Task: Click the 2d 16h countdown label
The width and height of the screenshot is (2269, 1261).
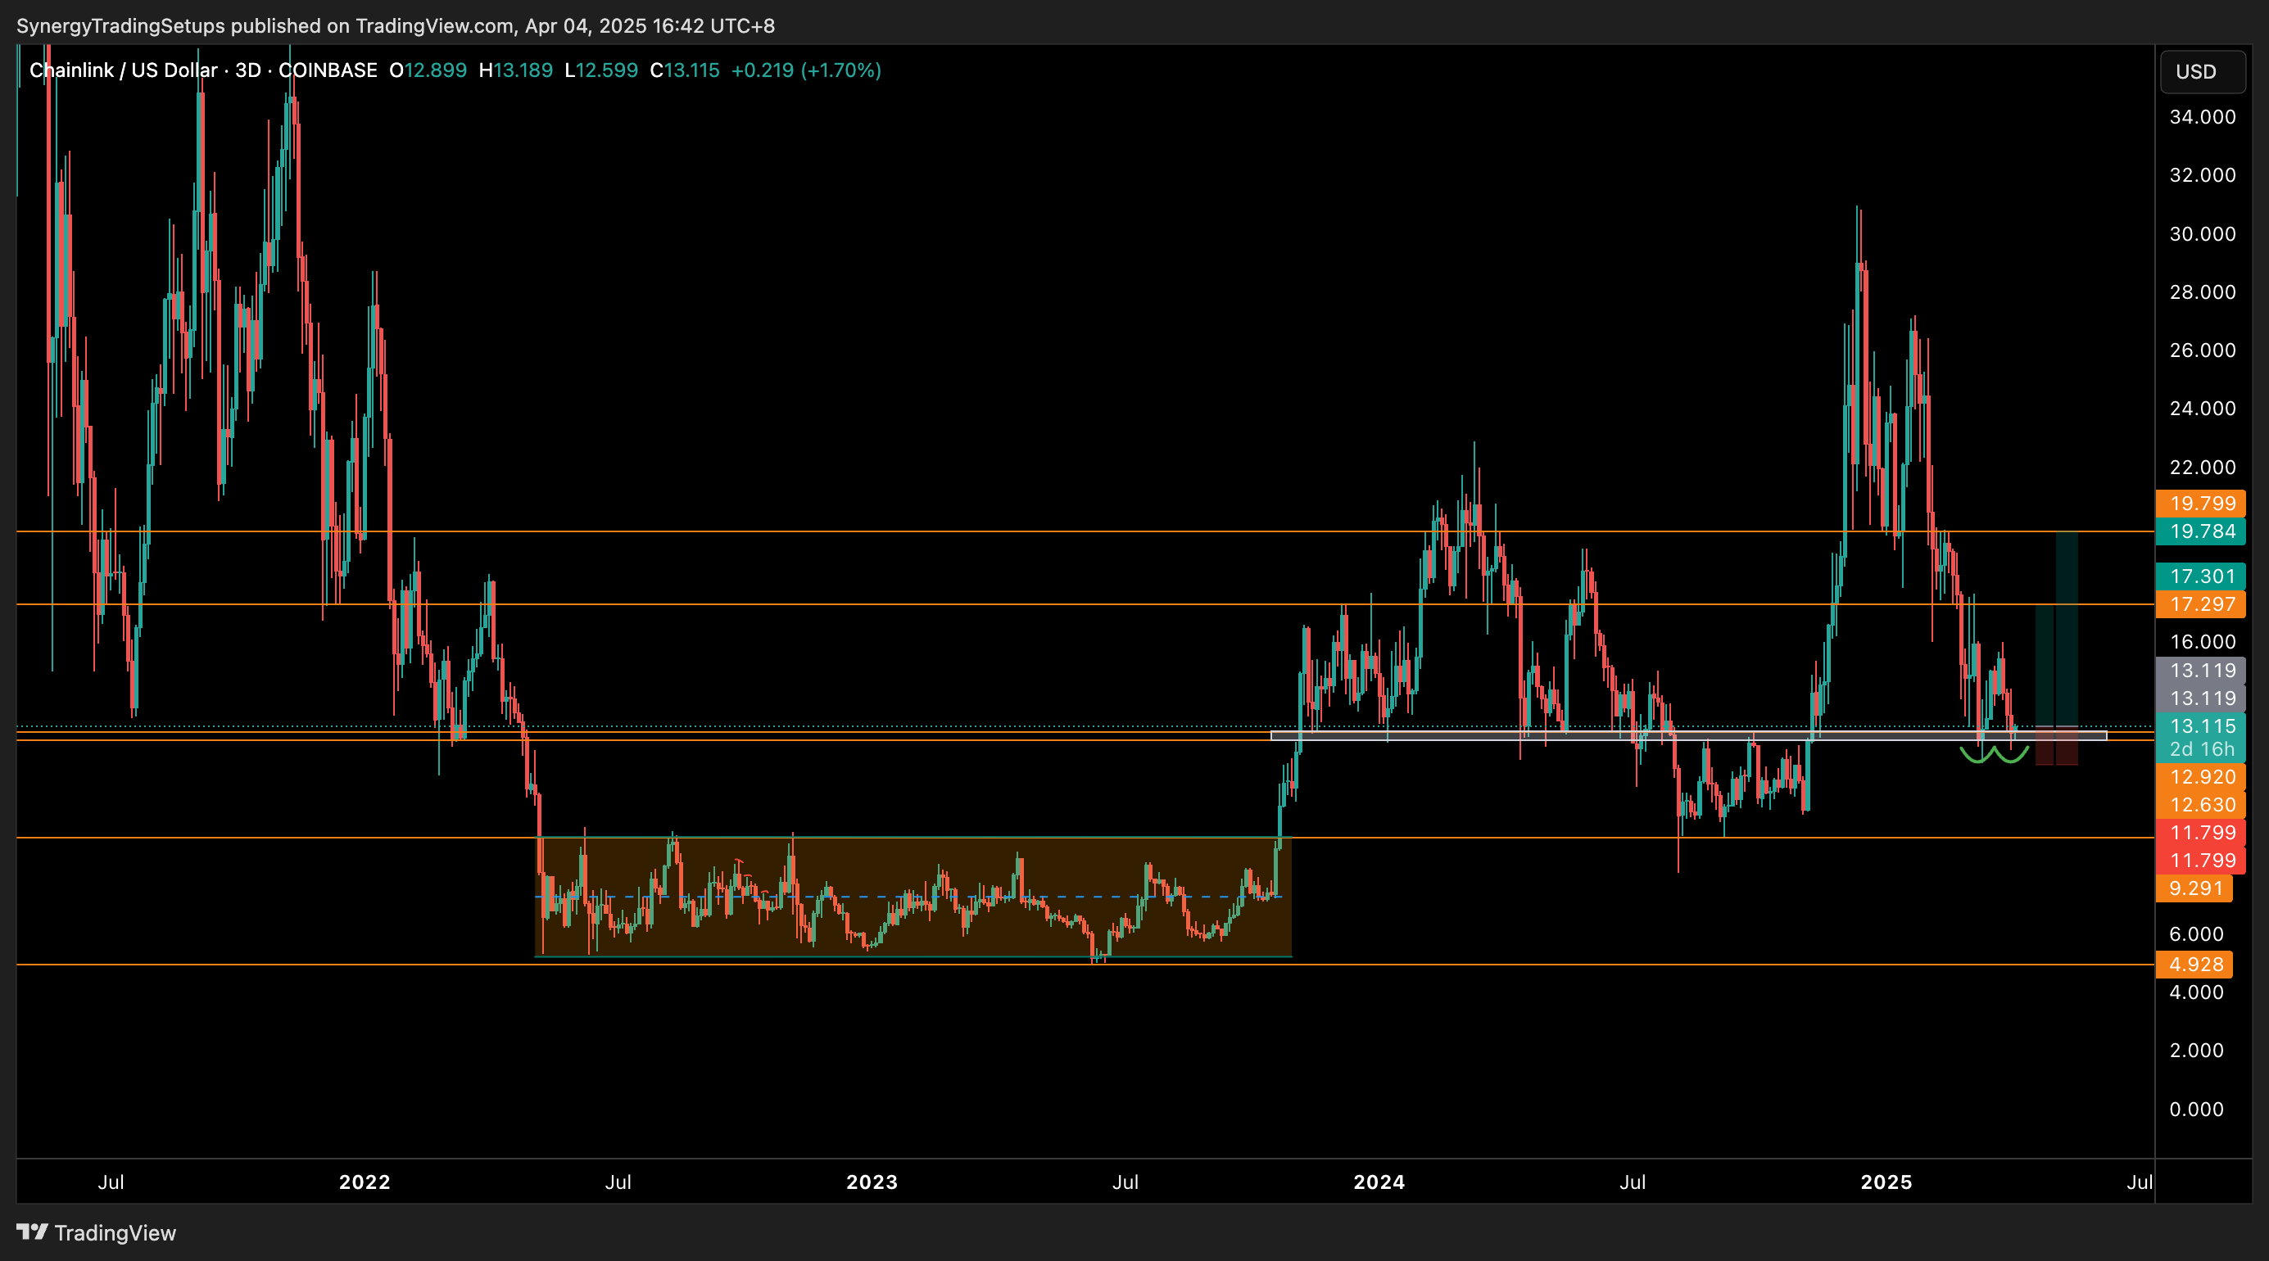Action: point(2199,749)
